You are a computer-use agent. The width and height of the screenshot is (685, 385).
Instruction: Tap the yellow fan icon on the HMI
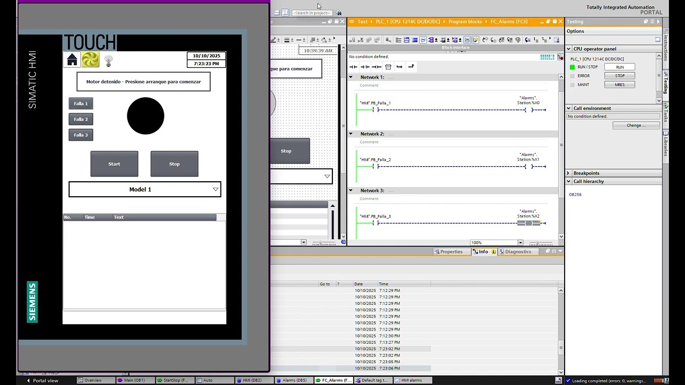(x=90, y=59)
